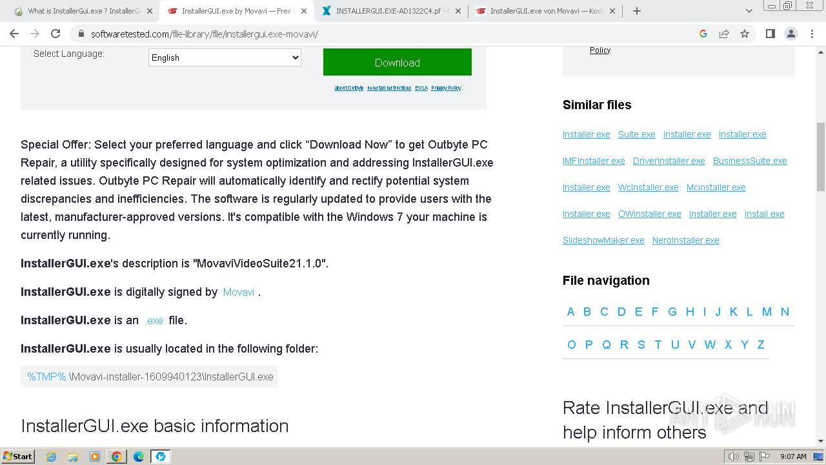Image resolution: width=826 pixels, height=465 pixels.
Task: Open Suite.exe similar file
Action: pos(636,134)
